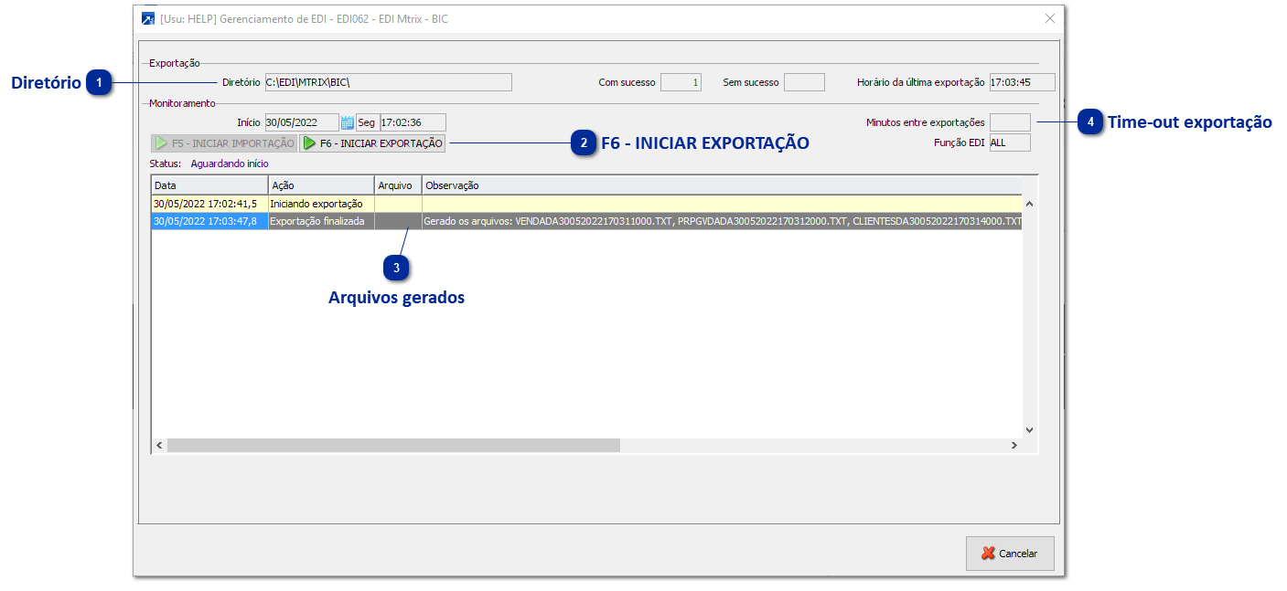Select the Diretório path field
The height and width of the screenshot is (591, 1287).
[388, 81]
